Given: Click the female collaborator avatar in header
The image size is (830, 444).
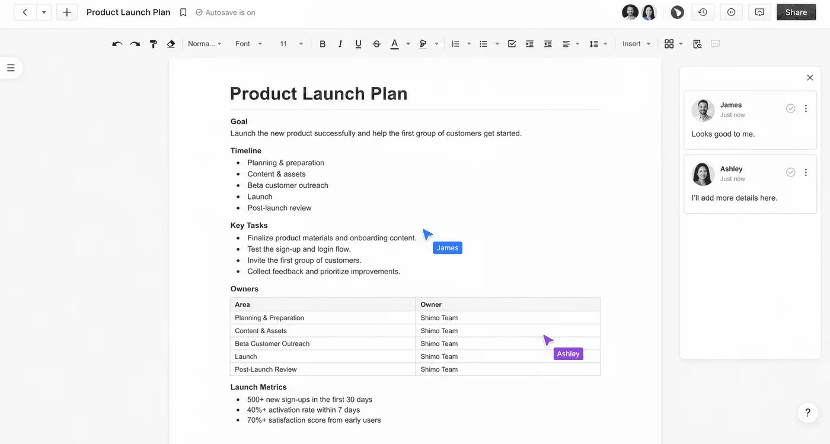Looking at the screenshot, I should [649, 12].
